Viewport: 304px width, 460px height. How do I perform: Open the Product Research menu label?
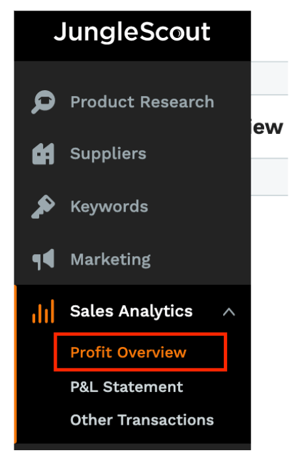pos(142,102)
